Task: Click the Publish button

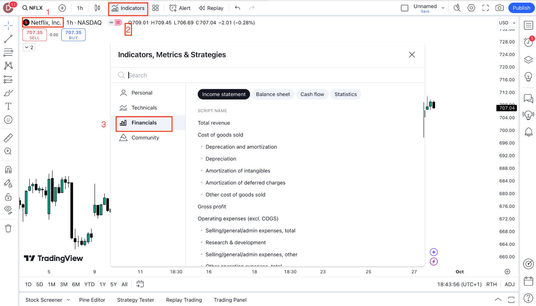Action: click(x=521, y=8)
